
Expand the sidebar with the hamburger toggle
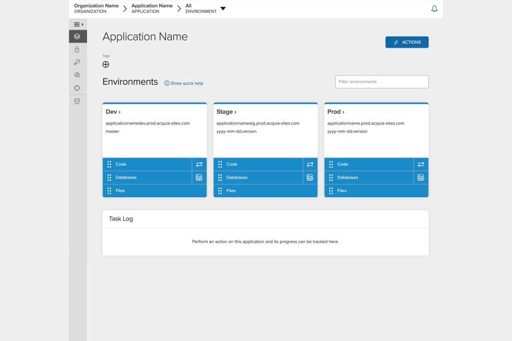coord(78,24)
